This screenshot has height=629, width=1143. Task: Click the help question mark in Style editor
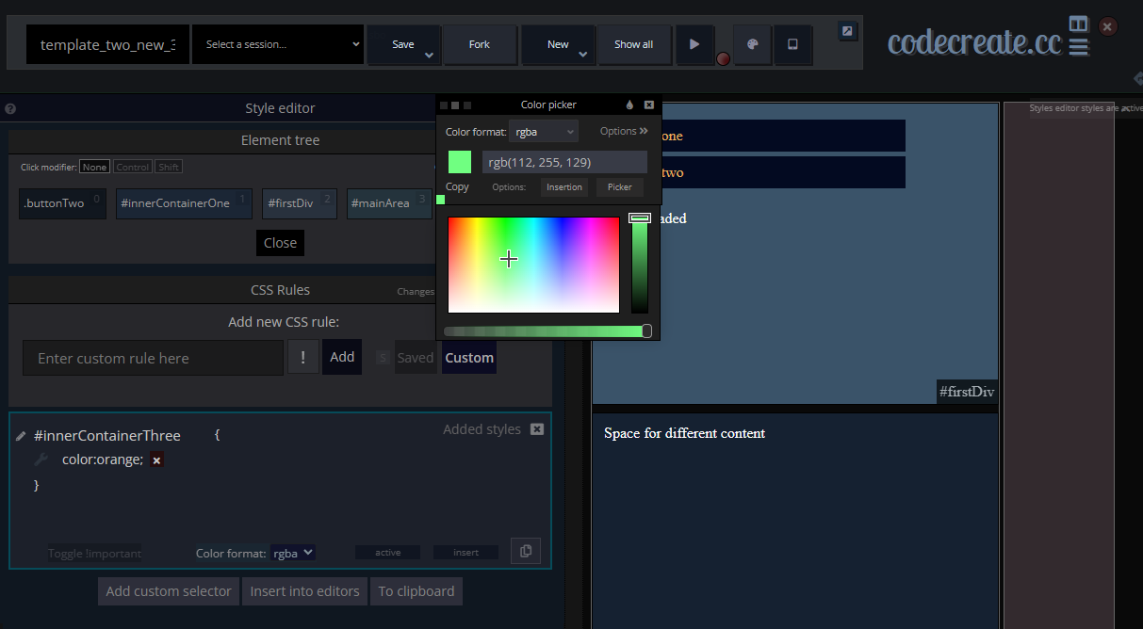(9, 108)
